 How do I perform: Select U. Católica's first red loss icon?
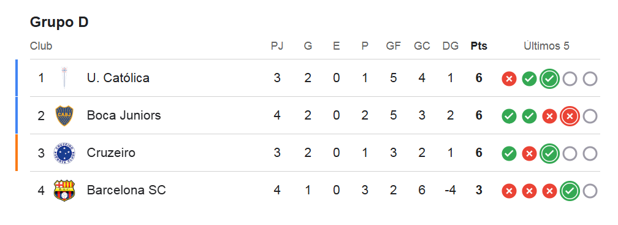point(509,79)
